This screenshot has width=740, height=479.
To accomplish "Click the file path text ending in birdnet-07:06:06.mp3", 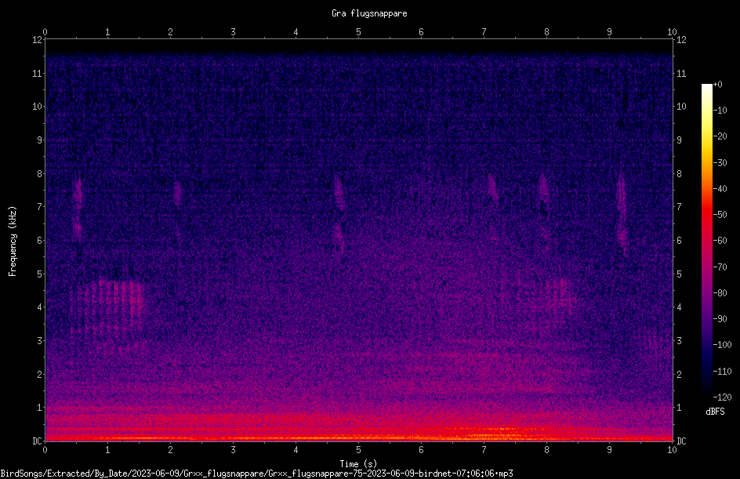I will [x=257, y=474].
